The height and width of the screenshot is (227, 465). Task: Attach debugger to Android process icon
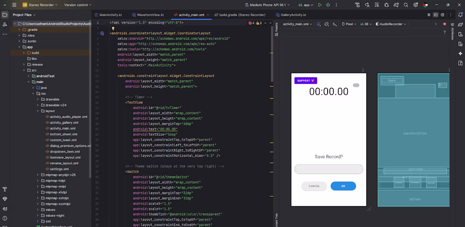386,5
